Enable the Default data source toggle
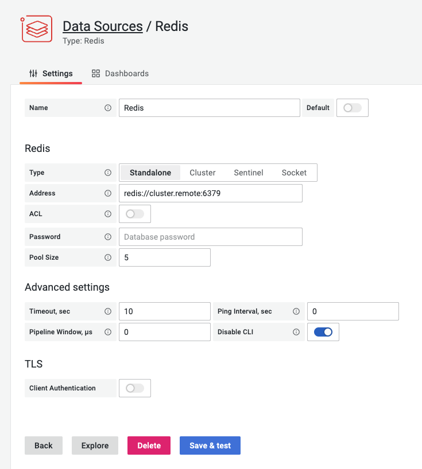 tap(352, 108)
